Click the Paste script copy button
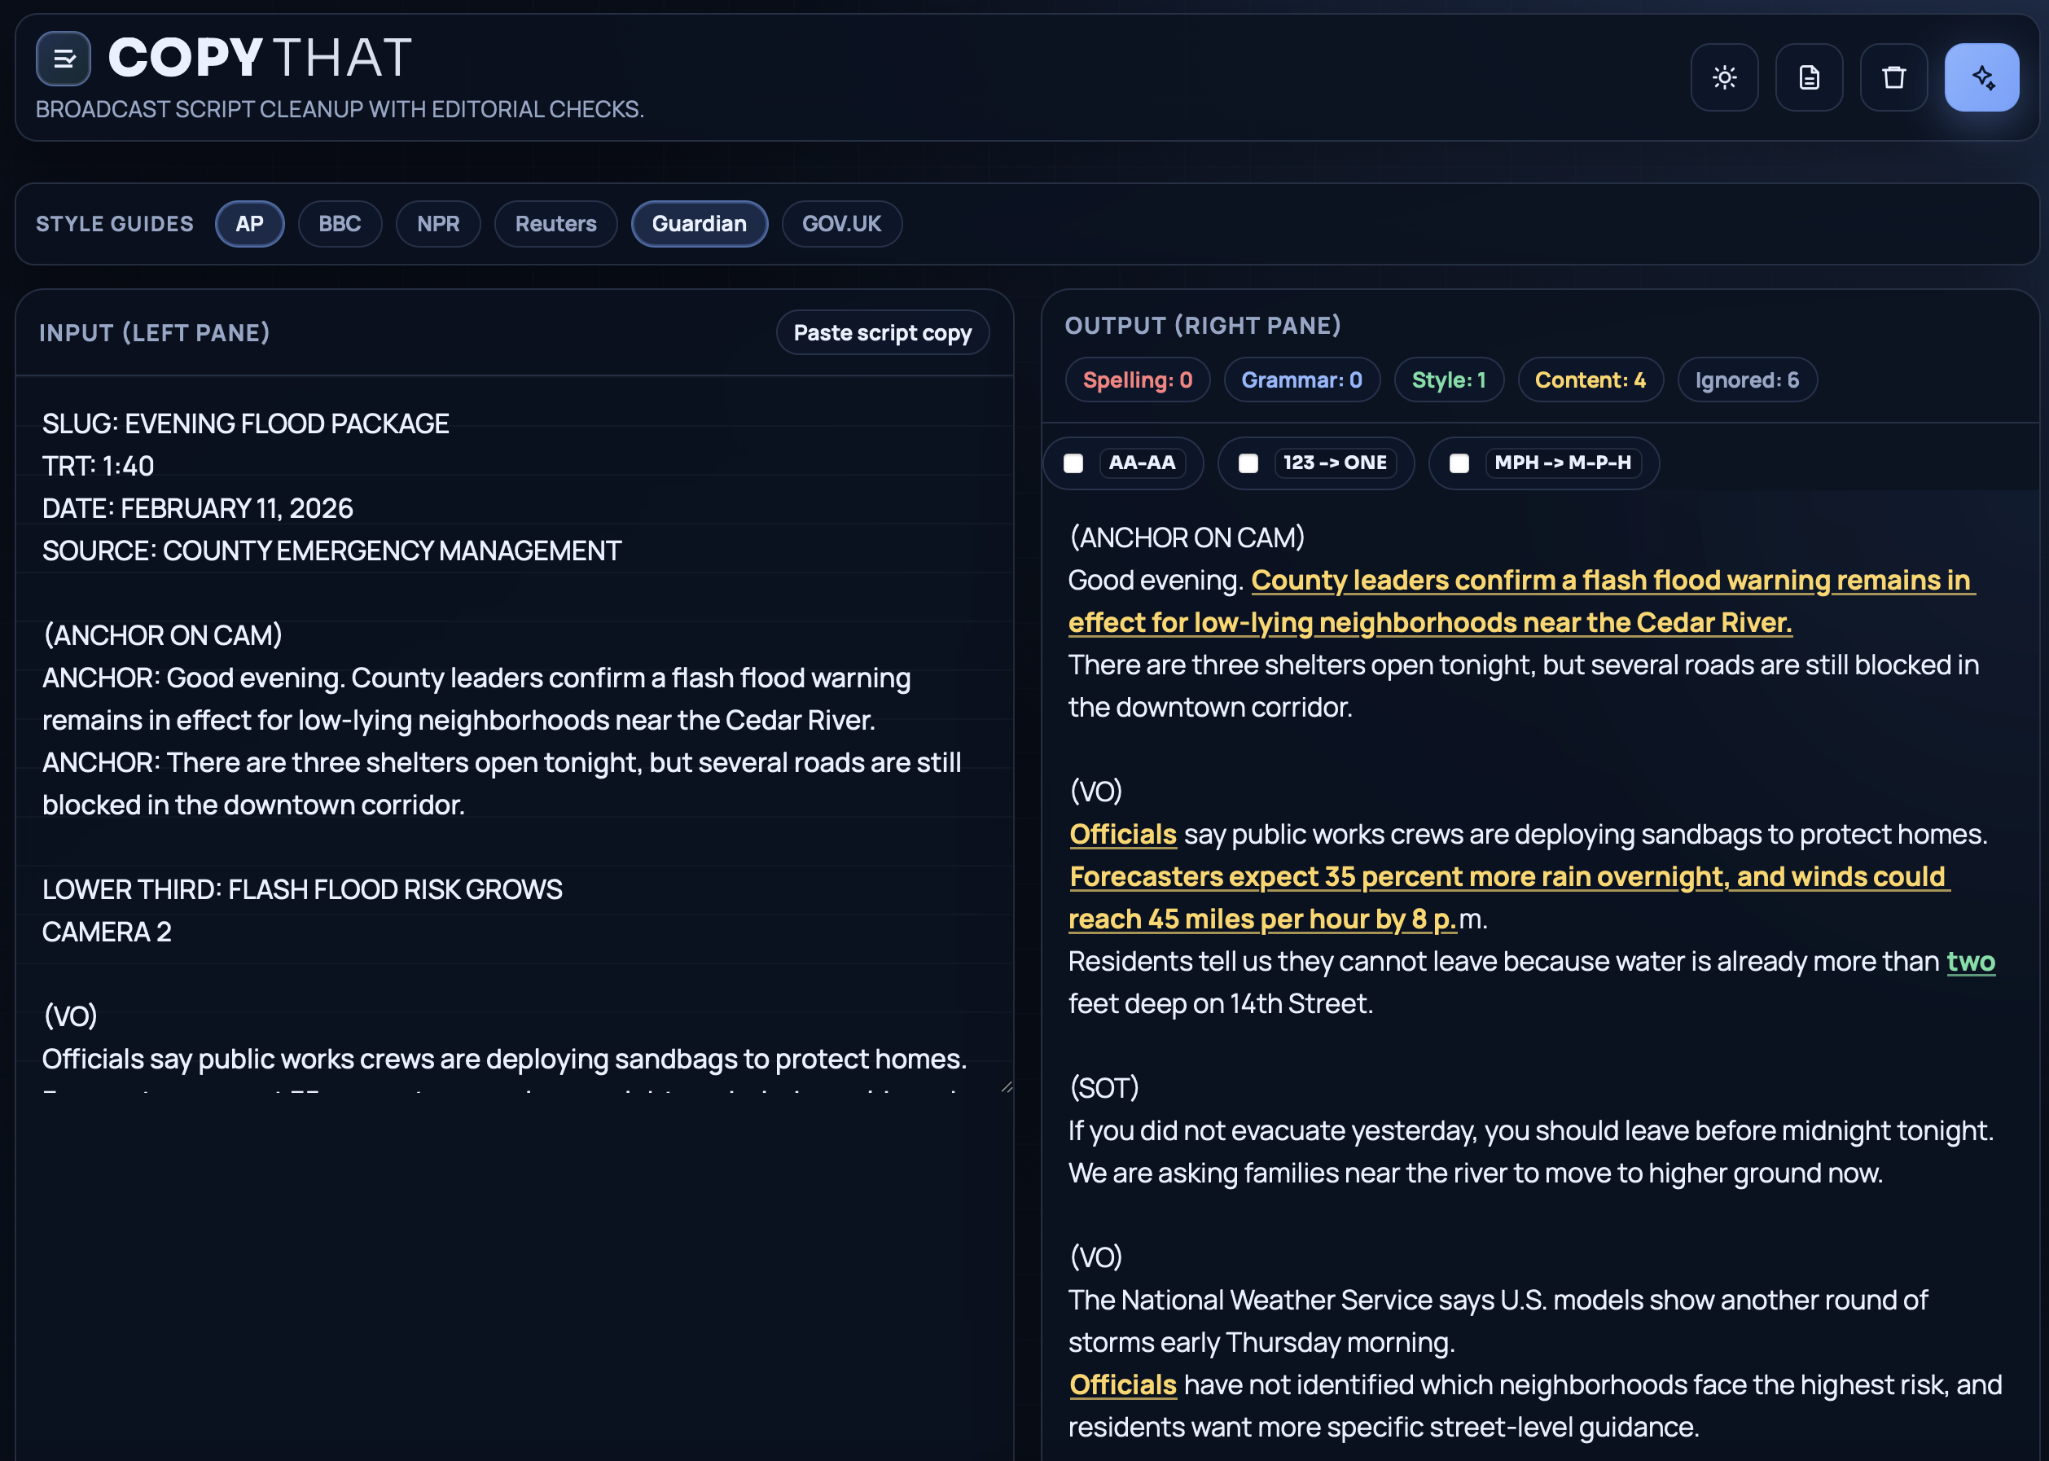This screenshot has height=1461, width=2049. pos(882,332)
